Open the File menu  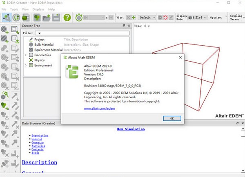point(4,9)
